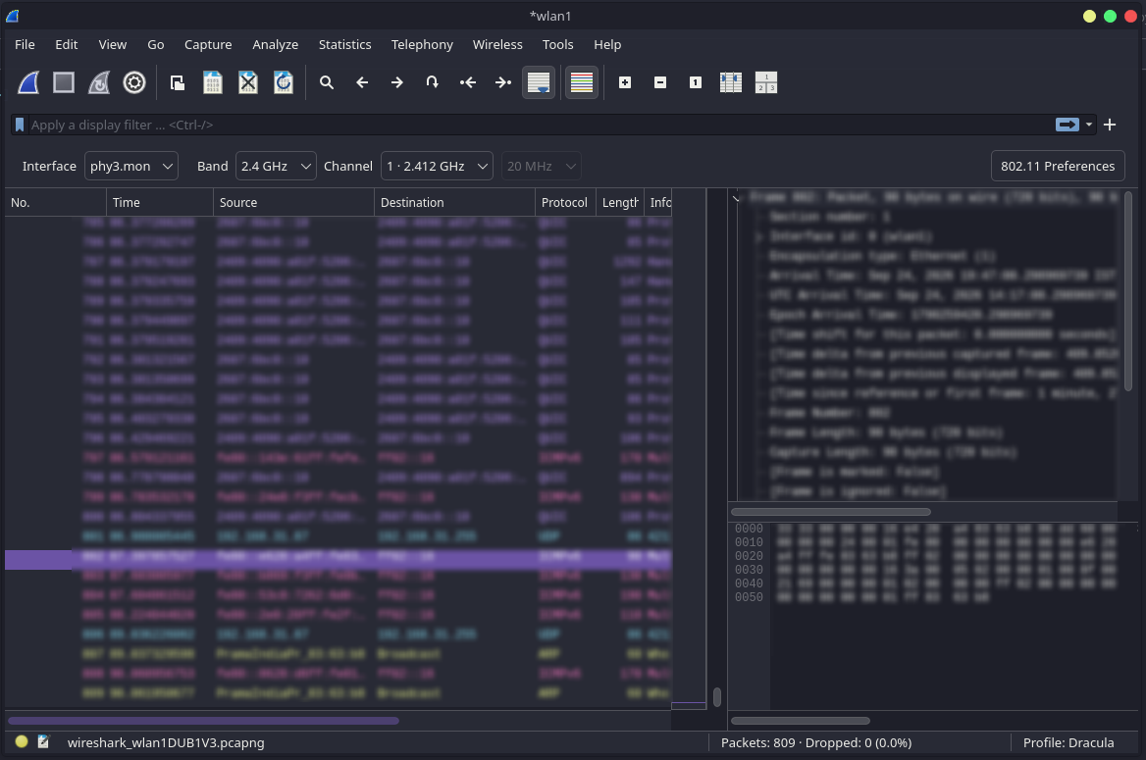Image resolution: width=1146 pixels, height=760 pixels.
Task: Collapse the Frame tree in packet details
Action: coord(737,197)
